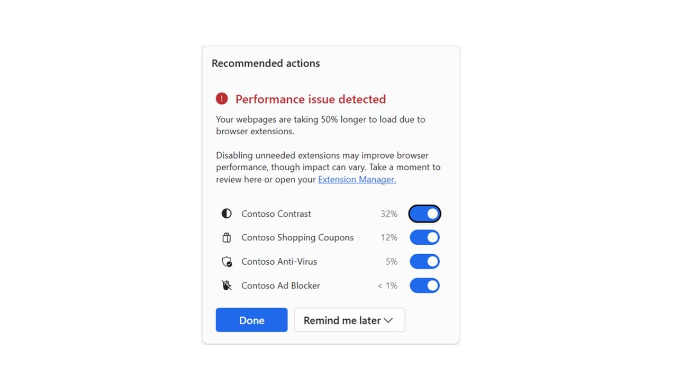The height and width of the screenshot is (379, 689).
Task: Click the 32% impact value
Action: pyautogui.click(x=389, y=214)
